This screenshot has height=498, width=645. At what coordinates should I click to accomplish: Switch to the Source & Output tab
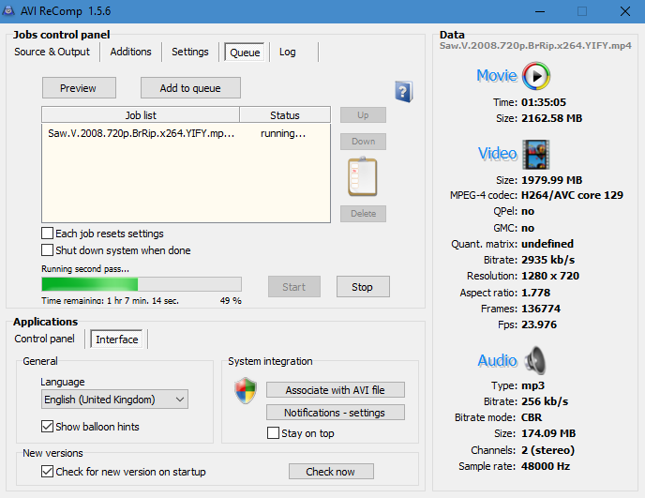(x=52, y=52)
